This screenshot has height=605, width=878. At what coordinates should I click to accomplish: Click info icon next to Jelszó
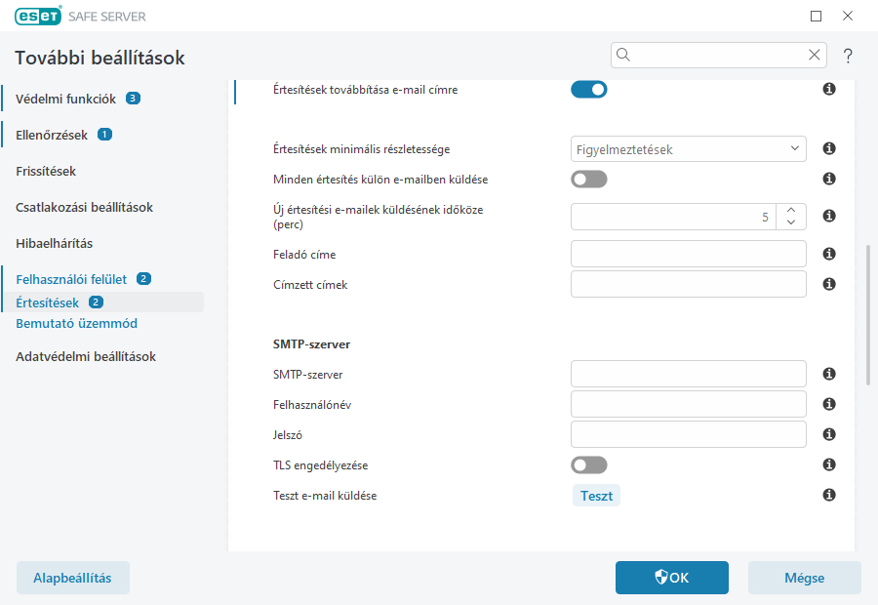[x=829, y=434]
